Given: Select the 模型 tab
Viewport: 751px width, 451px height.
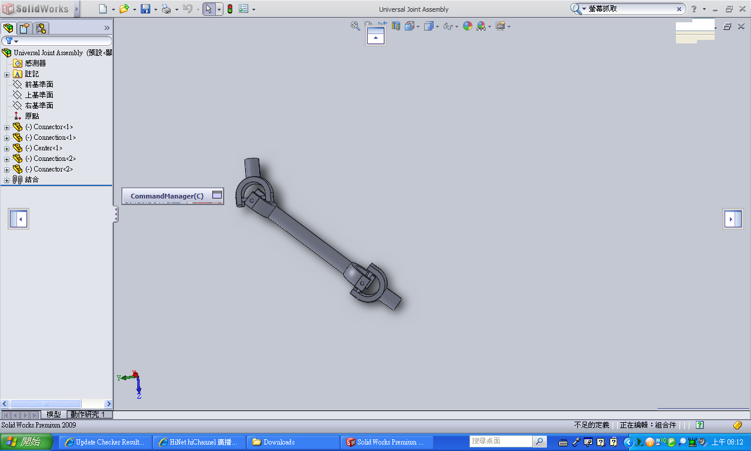Looking at the screenshot, I should pyautogui.click(x=53, y=415).
